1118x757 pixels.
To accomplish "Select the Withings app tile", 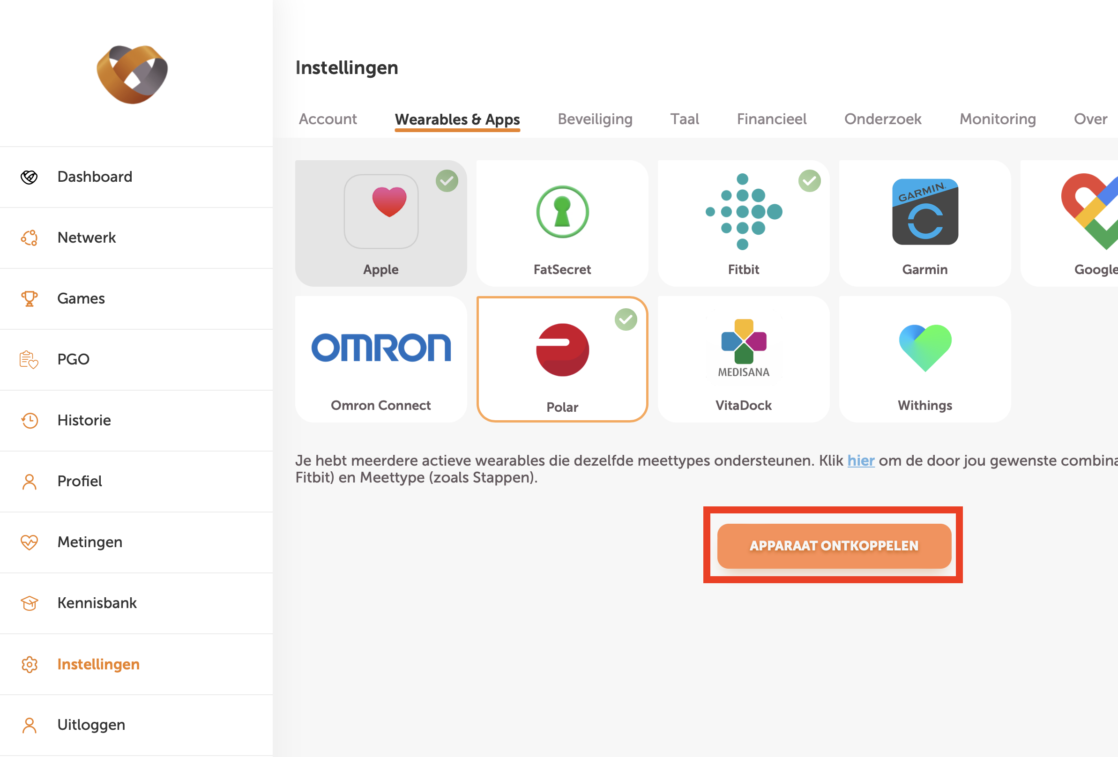I will [924, 359].
